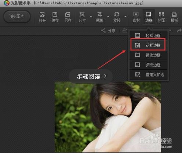Click the 光影魔术手 app logo icon
Viewport: 182px width, 153px height.
click(x=7, y=3)
